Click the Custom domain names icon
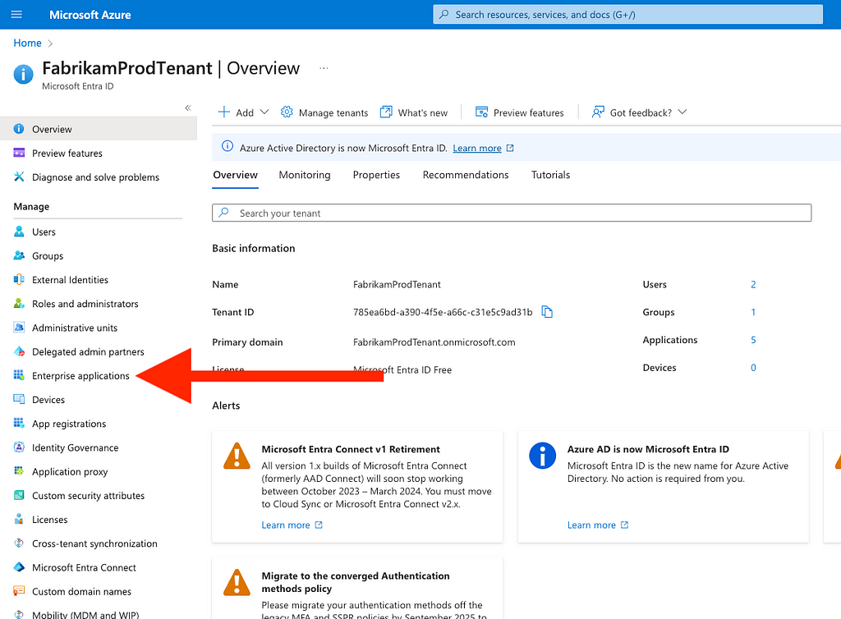 click(x=19, y=591)
